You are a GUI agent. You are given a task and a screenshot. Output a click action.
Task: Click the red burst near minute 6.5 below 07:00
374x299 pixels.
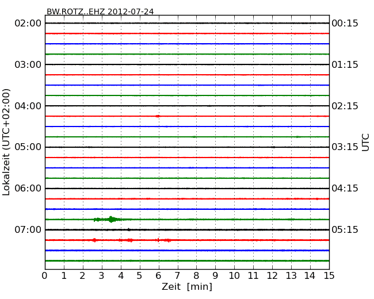[169, 240]
